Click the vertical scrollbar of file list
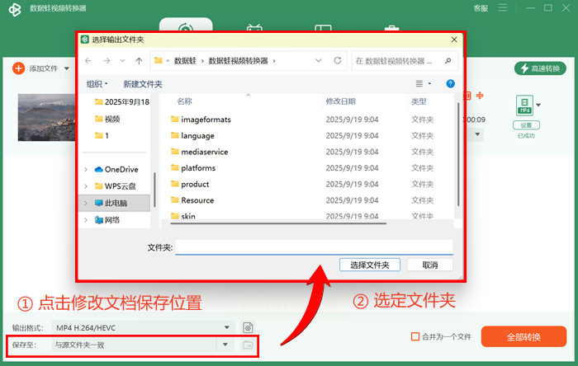 pos(458,154)
